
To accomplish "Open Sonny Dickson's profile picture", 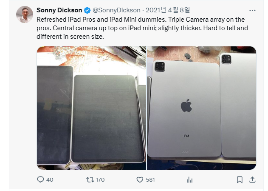I will [x=25, y=14].
